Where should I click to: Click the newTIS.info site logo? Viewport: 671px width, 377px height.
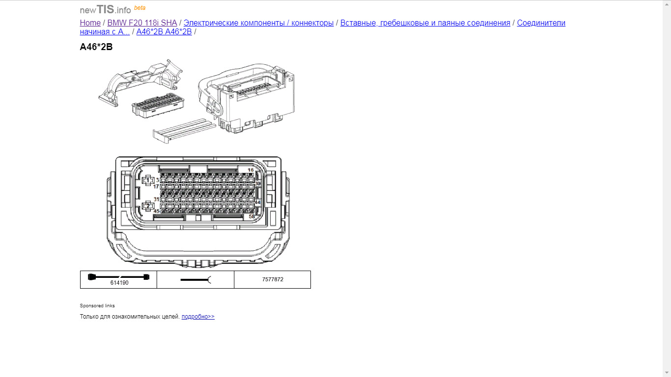coord(106,9)
